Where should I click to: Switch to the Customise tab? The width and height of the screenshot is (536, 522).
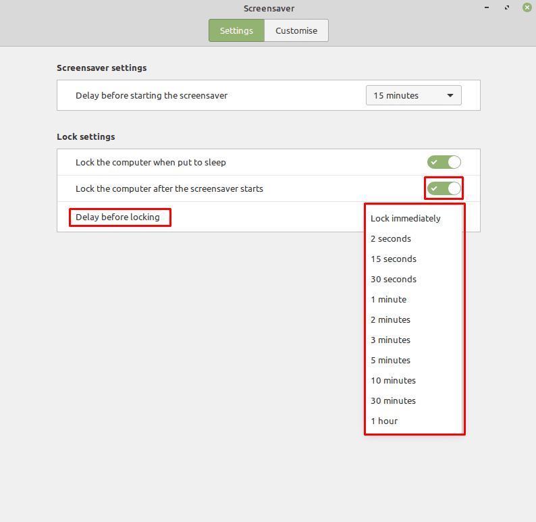(296, 30)
